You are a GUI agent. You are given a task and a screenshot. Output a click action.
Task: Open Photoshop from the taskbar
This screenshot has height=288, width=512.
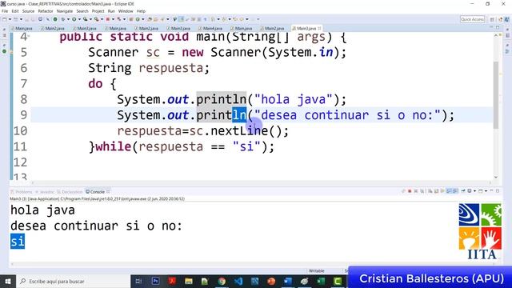tap(155, 281)
